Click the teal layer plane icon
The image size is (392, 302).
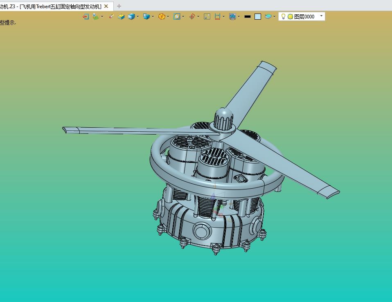(268, 16)
